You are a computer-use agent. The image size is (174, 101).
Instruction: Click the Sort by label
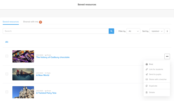tap(145, 31)
